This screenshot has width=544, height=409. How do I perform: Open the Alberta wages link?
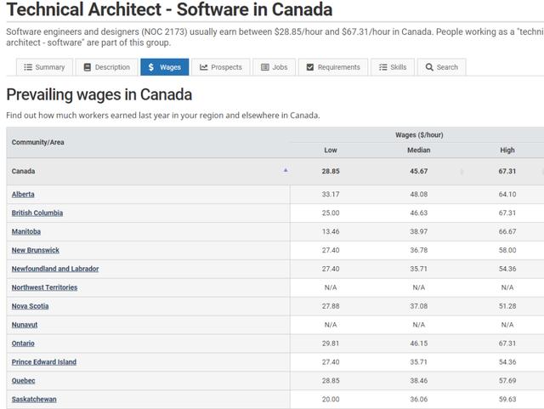pos(23,195)
